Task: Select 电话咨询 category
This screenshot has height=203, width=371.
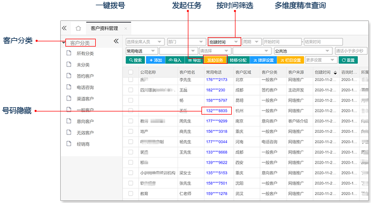Action: (x=85, y=87)
